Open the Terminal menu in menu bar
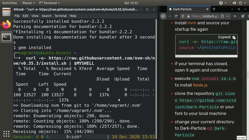 click(61, 16)
